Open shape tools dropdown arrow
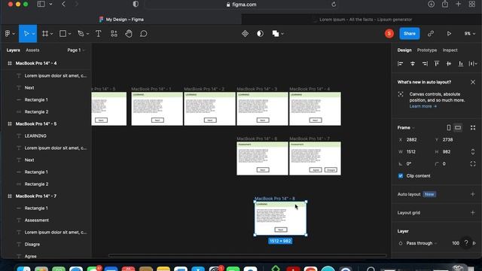The image size is (482, 271). click(70, 33)
